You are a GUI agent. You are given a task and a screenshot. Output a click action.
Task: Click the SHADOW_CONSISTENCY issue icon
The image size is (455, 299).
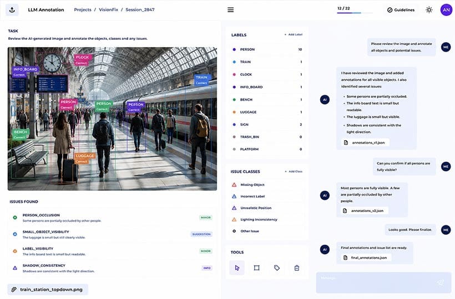[x=15, y=268]
